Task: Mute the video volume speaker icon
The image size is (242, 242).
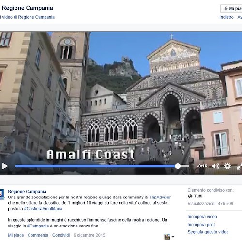Action: [x=215, y=166]
